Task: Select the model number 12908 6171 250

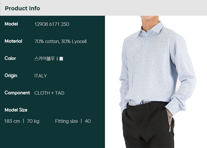Action: [52, 24]
